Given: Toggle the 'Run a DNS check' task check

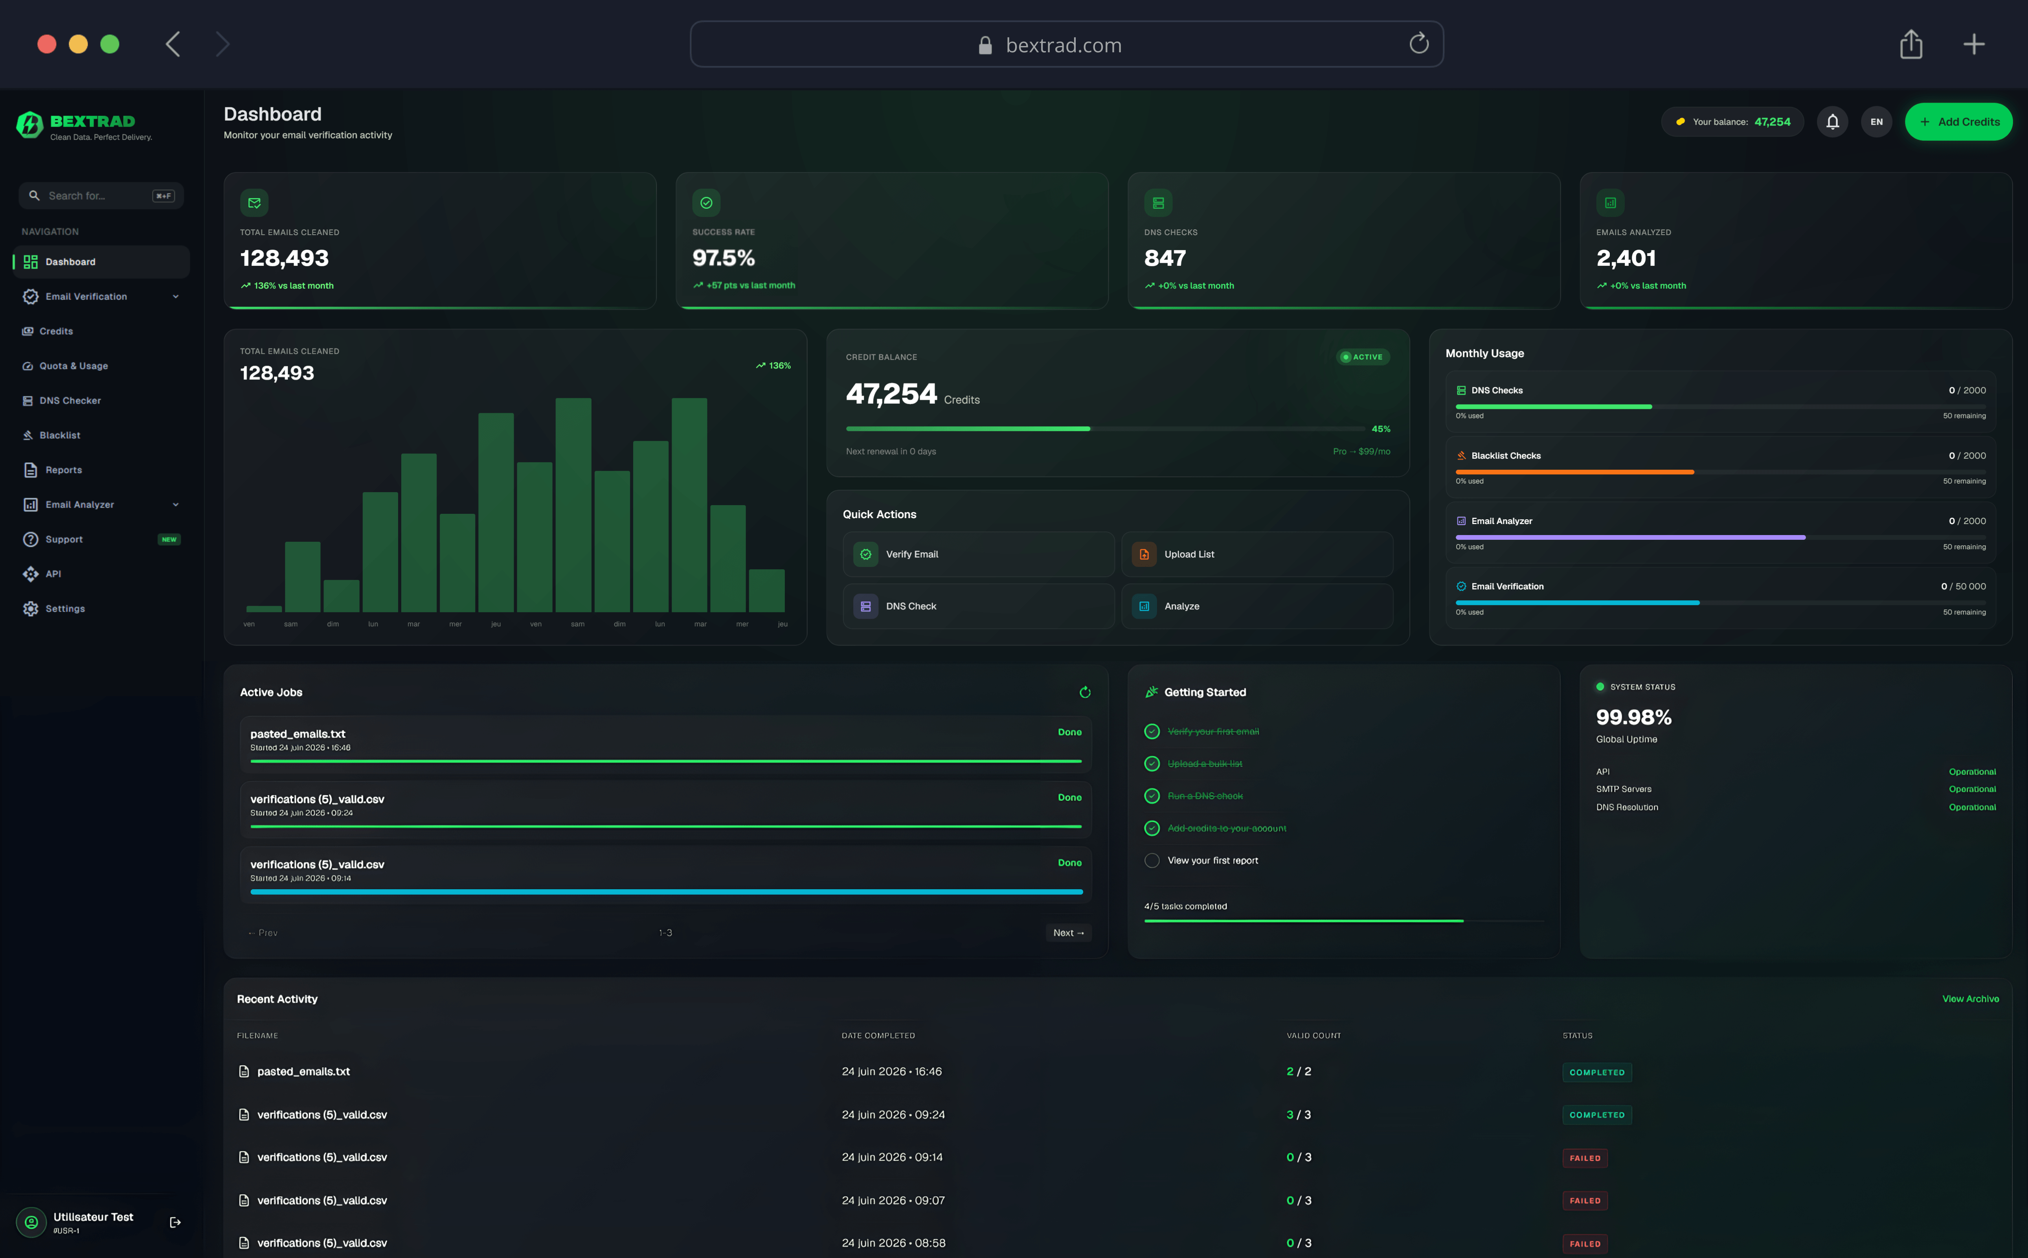Looking at the screenshot, I should tap(1151, 796).
